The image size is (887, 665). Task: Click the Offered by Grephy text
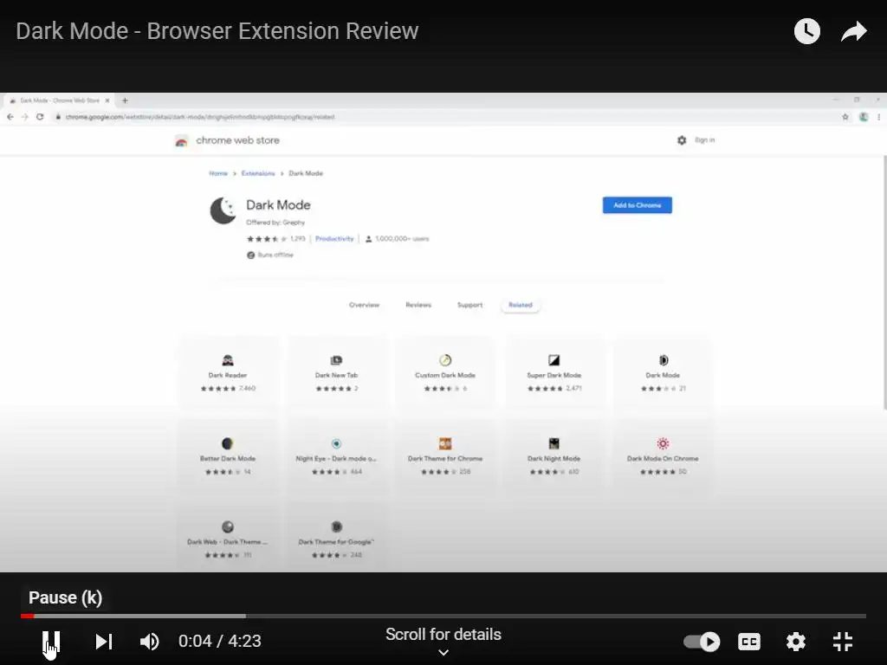(275, 223)
